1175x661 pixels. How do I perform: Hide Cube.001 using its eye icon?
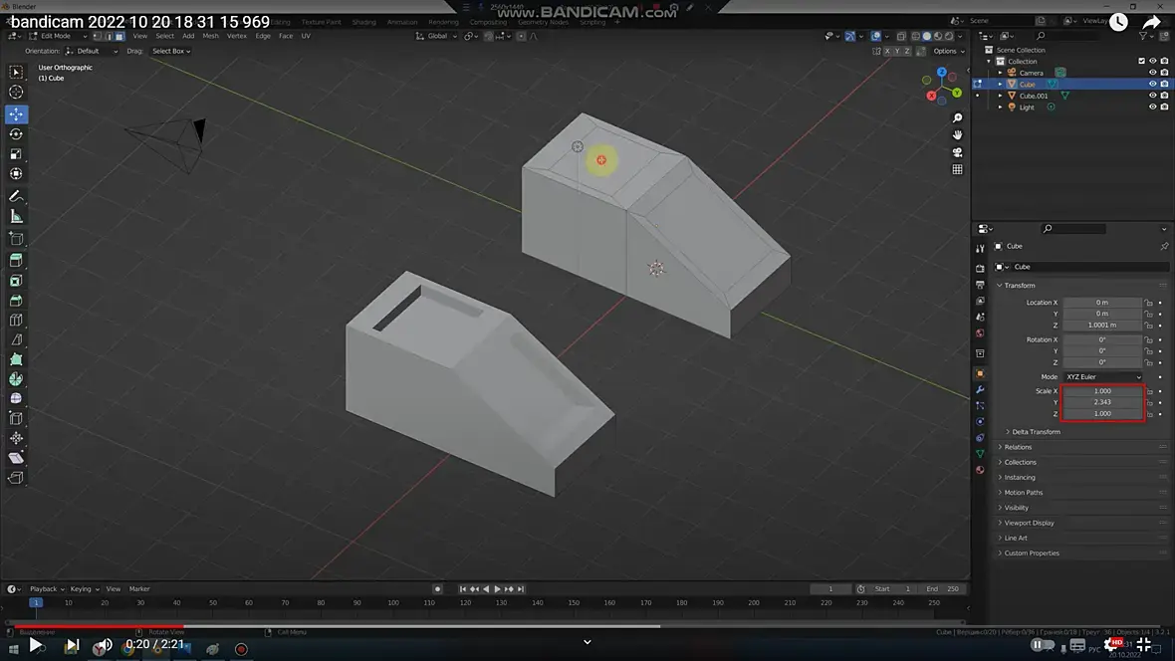point(1153,96)
